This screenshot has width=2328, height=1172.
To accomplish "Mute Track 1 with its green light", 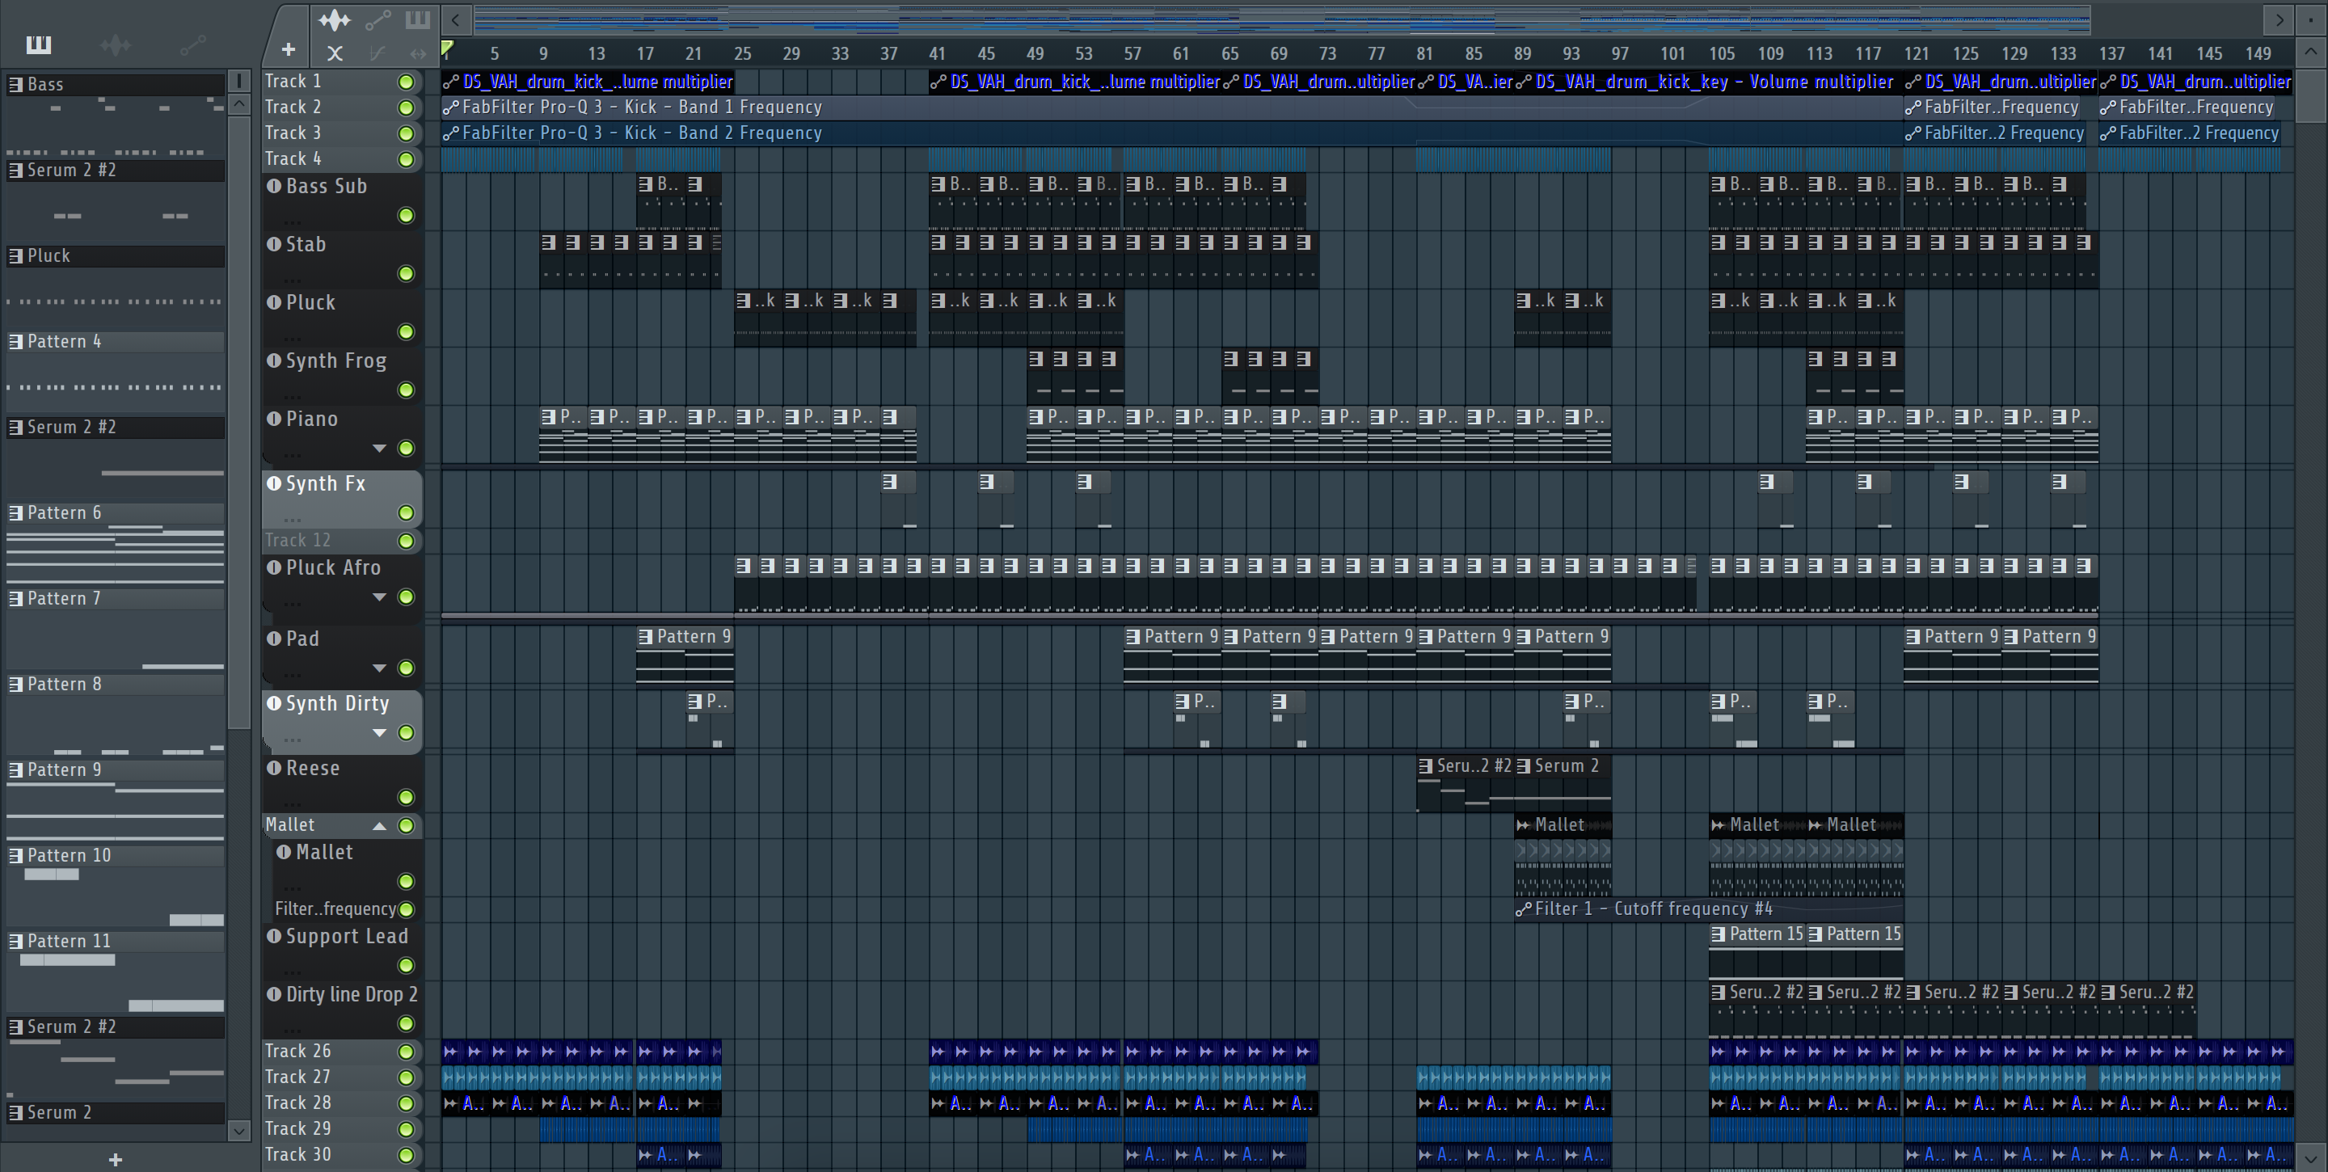I will tap(407, 82).
